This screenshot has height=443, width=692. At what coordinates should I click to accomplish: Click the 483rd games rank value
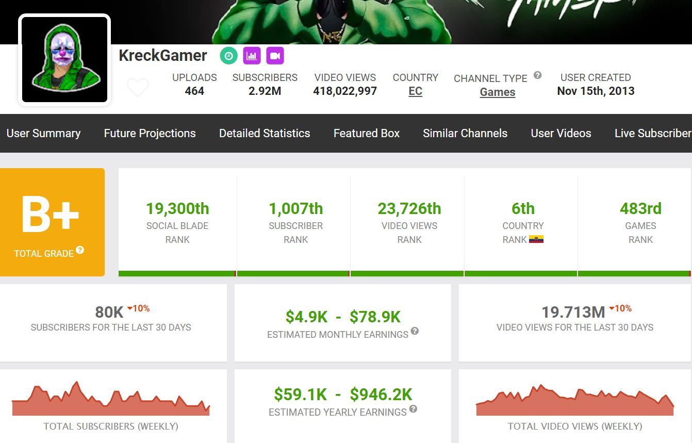click(x=640, y=208)
